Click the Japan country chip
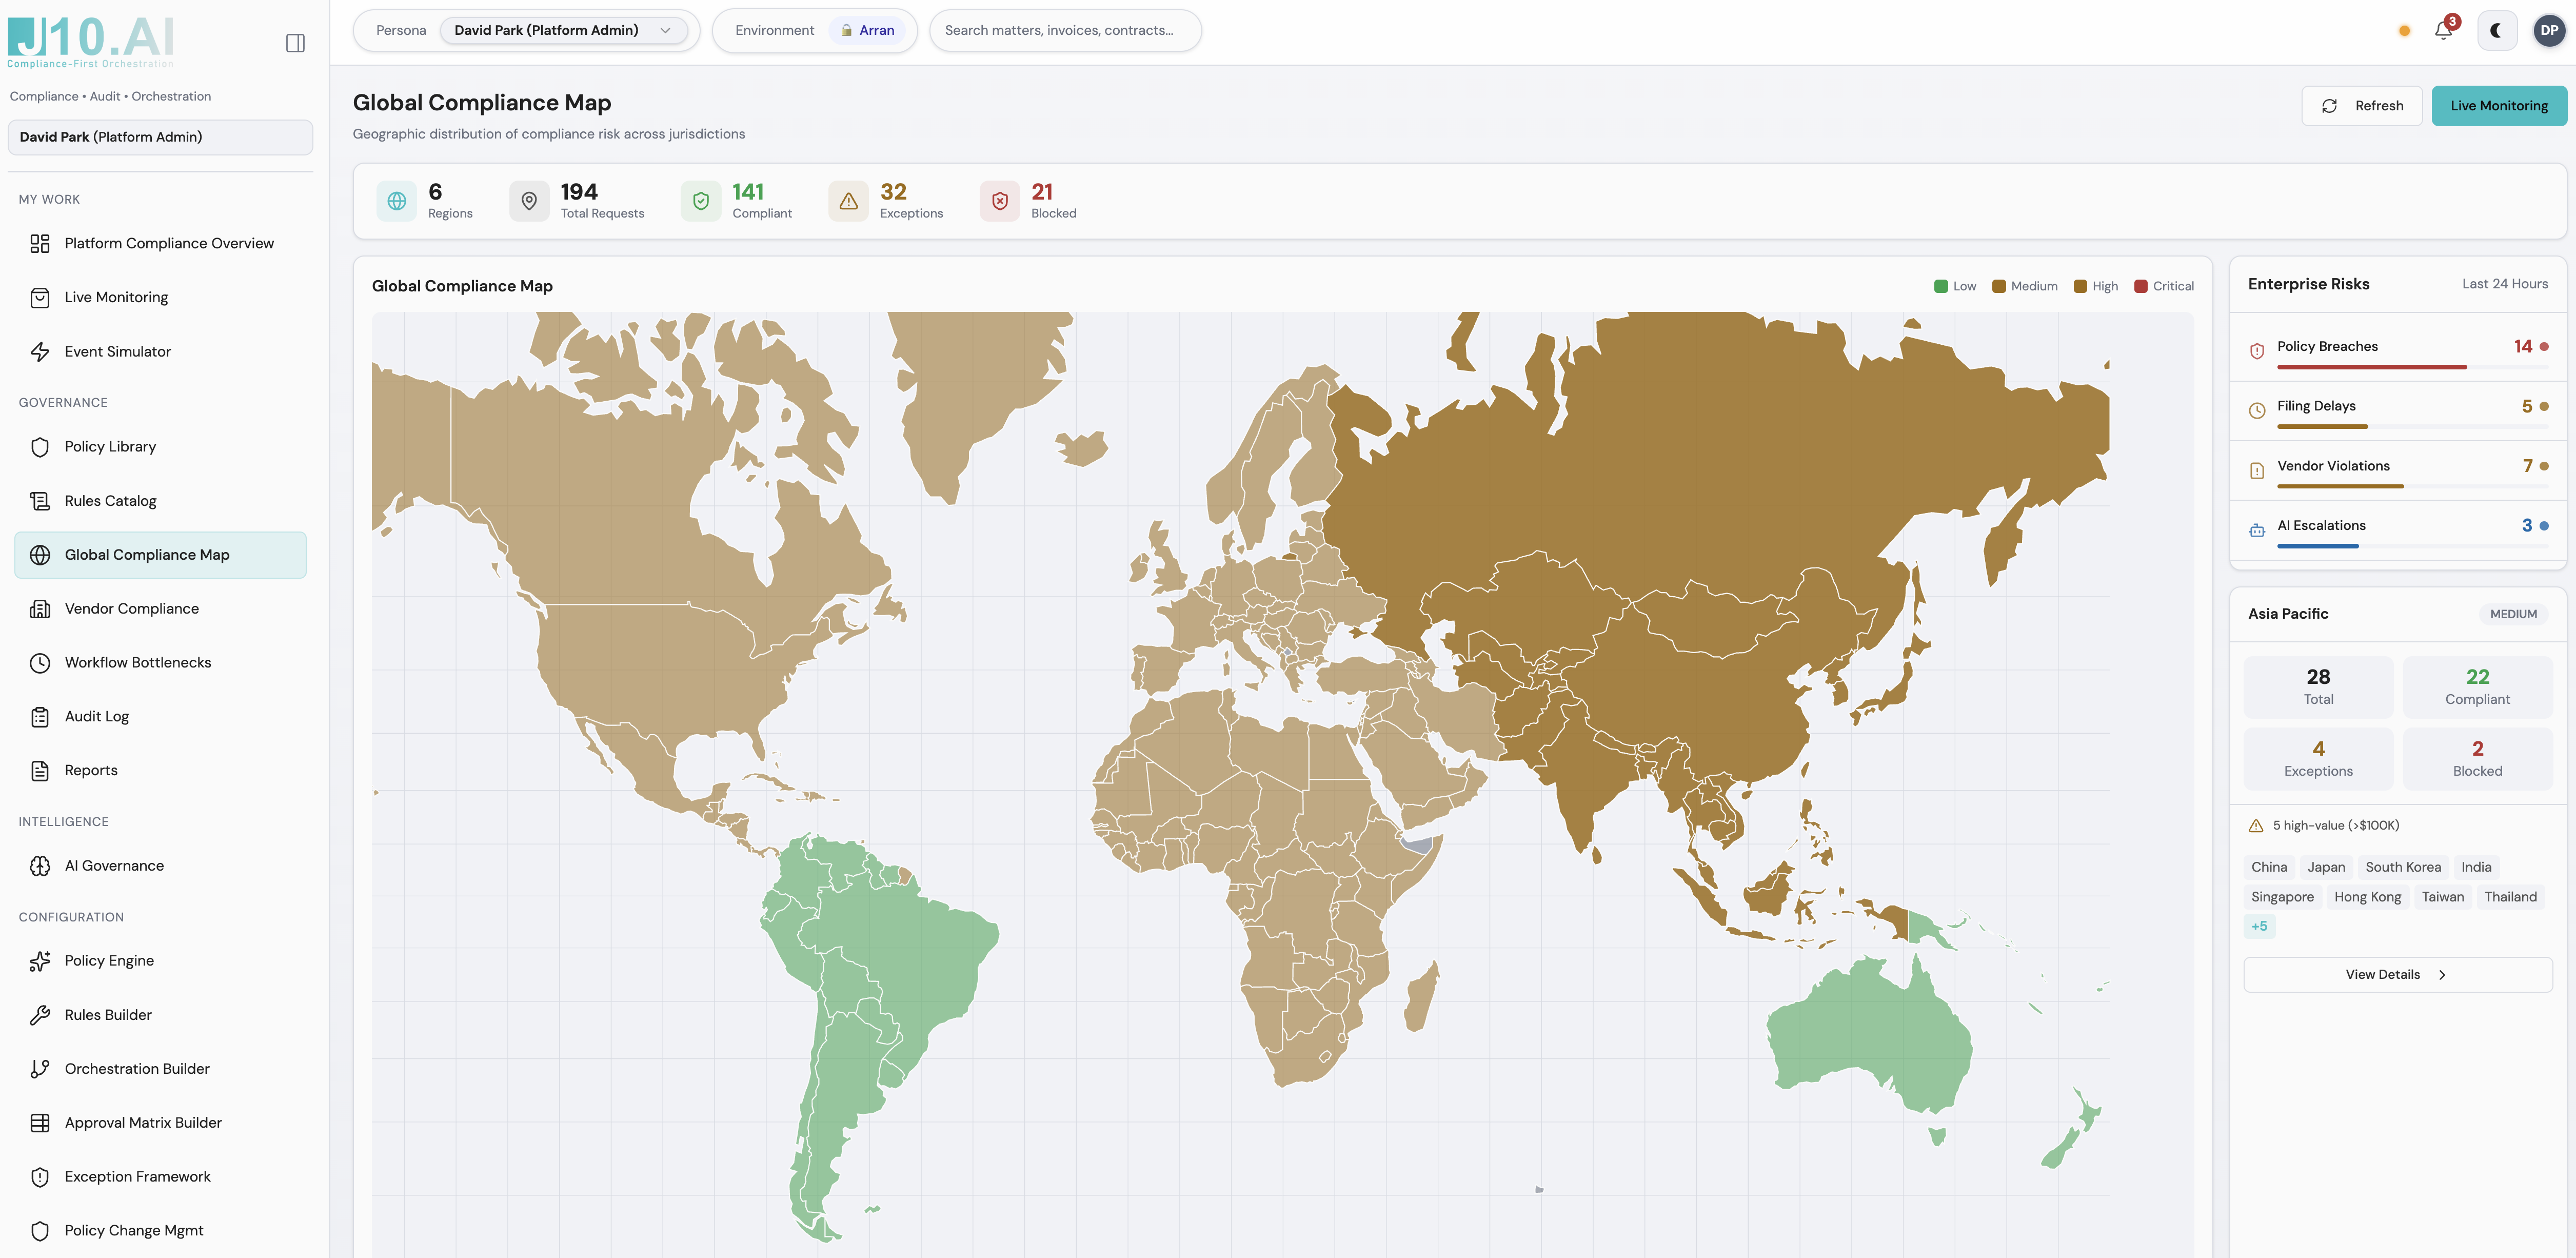The height and width of the screenshot is (1258, 2576). 2326,867
